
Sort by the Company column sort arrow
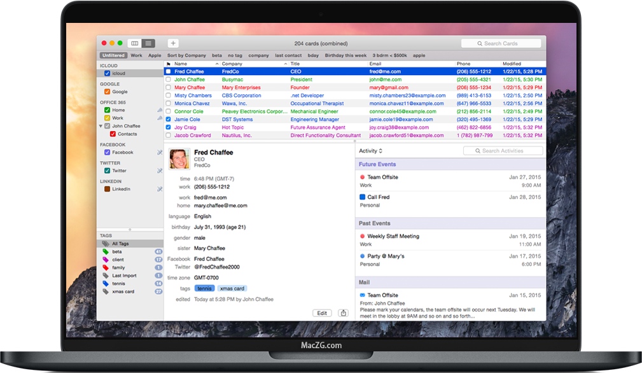click(x=286, y=64)
